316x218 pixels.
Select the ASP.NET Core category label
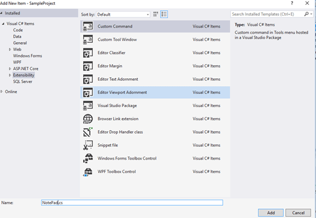coord(26,69)
